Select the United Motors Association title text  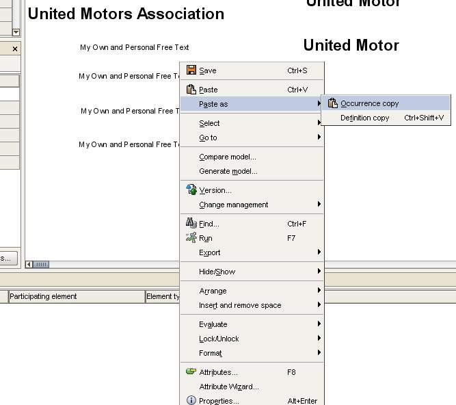(x=126, y=14)
